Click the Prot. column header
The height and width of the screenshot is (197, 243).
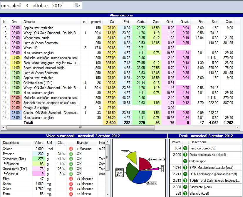point(127,22)
